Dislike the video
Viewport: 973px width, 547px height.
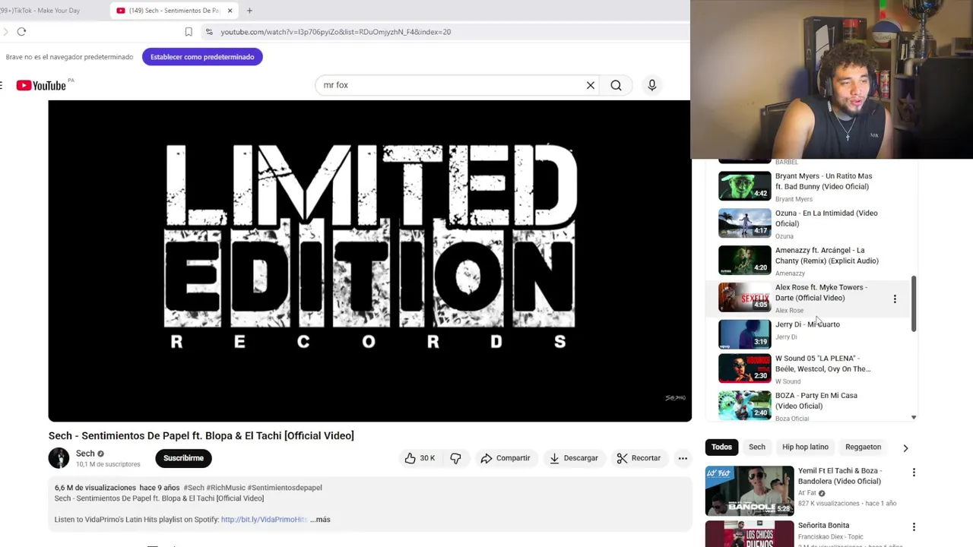tap(455, 458)
